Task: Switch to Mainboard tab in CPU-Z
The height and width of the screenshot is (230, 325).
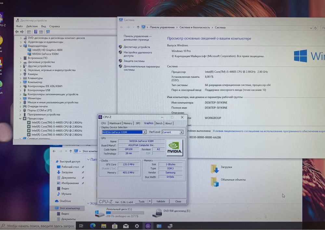Action: pos(115,123)
